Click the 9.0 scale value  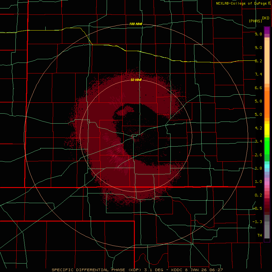coord(258,47)
